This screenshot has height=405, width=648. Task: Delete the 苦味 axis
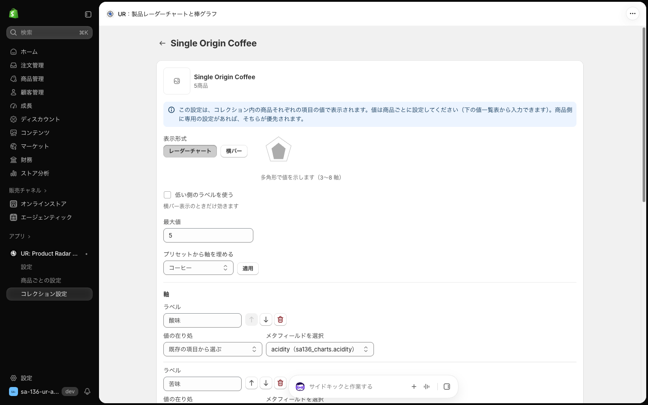pyautogui.click(x=280, y=383)
